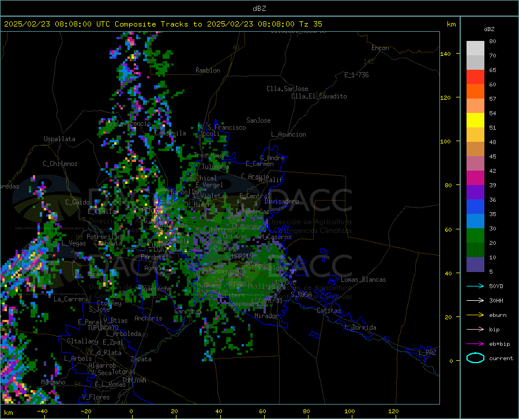
Task: Select the magenta 39 dBZ color swatch
Action: coord(475,178)
